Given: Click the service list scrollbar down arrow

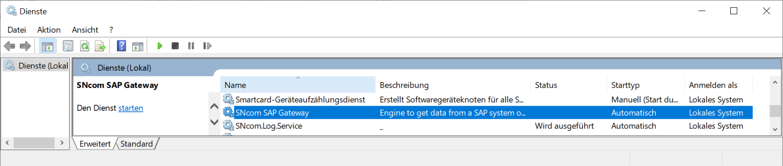Looking at the screenshot, I should tap(775, 130).
